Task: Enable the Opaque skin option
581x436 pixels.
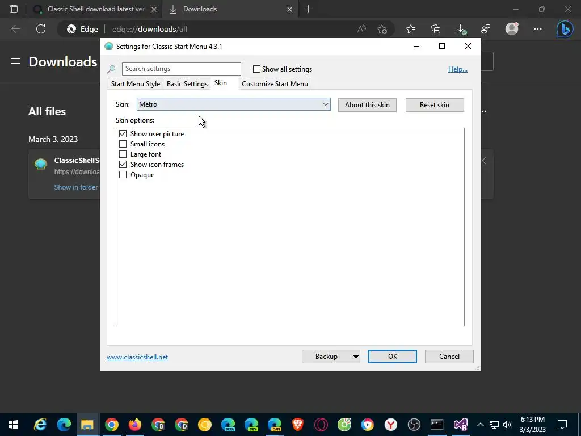Action: pos(123,175)
